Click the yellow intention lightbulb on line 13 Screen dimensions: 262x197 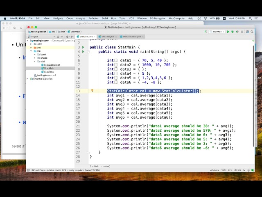[x=92, y=91]
